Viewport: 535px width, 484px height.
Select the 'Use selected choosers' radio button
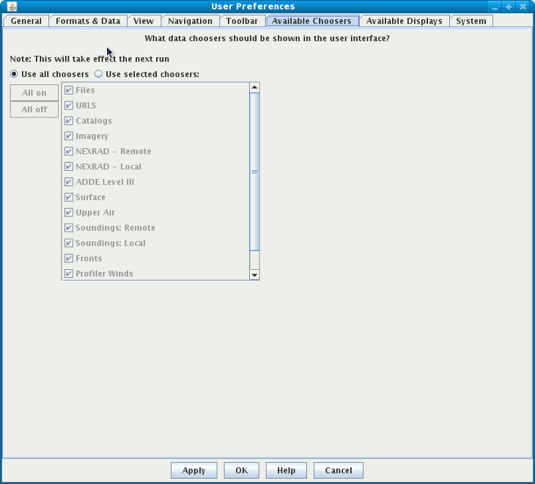(98, 74)
